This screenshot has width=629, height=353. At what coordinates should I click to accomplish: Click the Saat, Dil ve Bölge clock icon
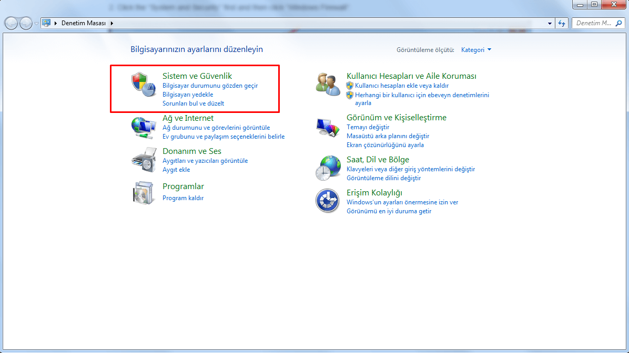[x=328, y=168]
